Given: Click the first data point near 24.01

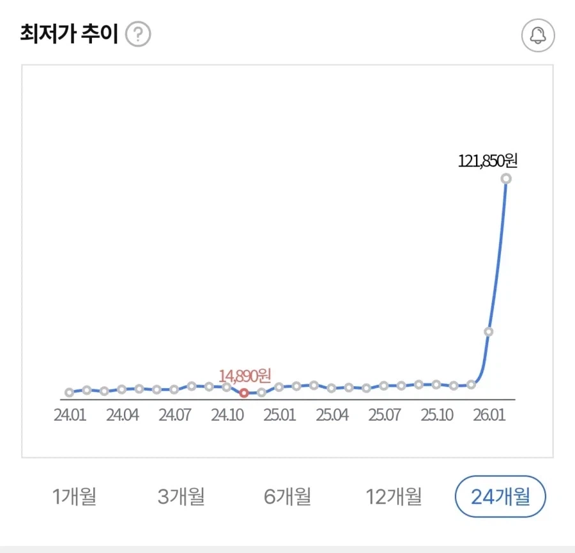Looking at the screenshot, I should [x=69, y=392].
